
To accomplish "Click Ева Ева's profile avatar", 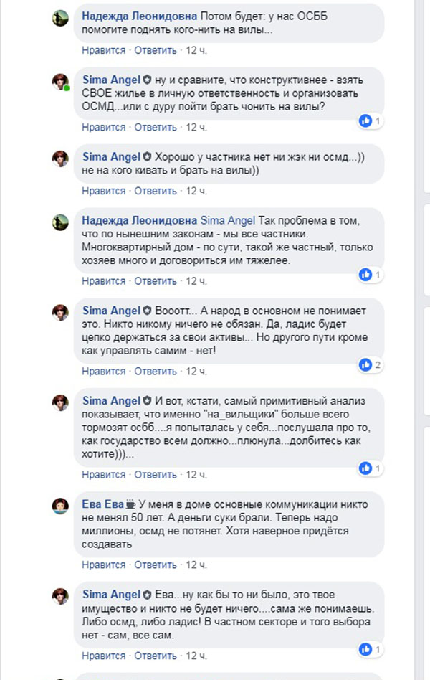I will coord(60,506).
